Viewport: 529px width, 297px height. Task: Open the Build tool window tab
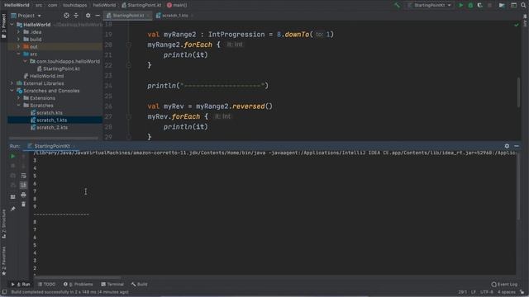(x=140, y=284)
